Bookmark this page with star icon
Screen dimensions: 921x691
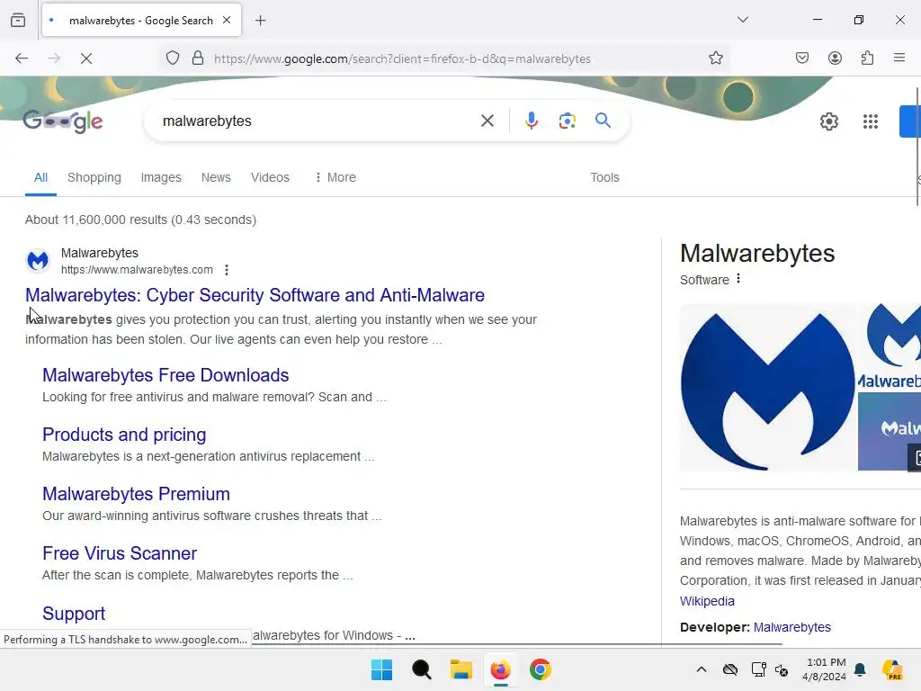click(715, 58)
